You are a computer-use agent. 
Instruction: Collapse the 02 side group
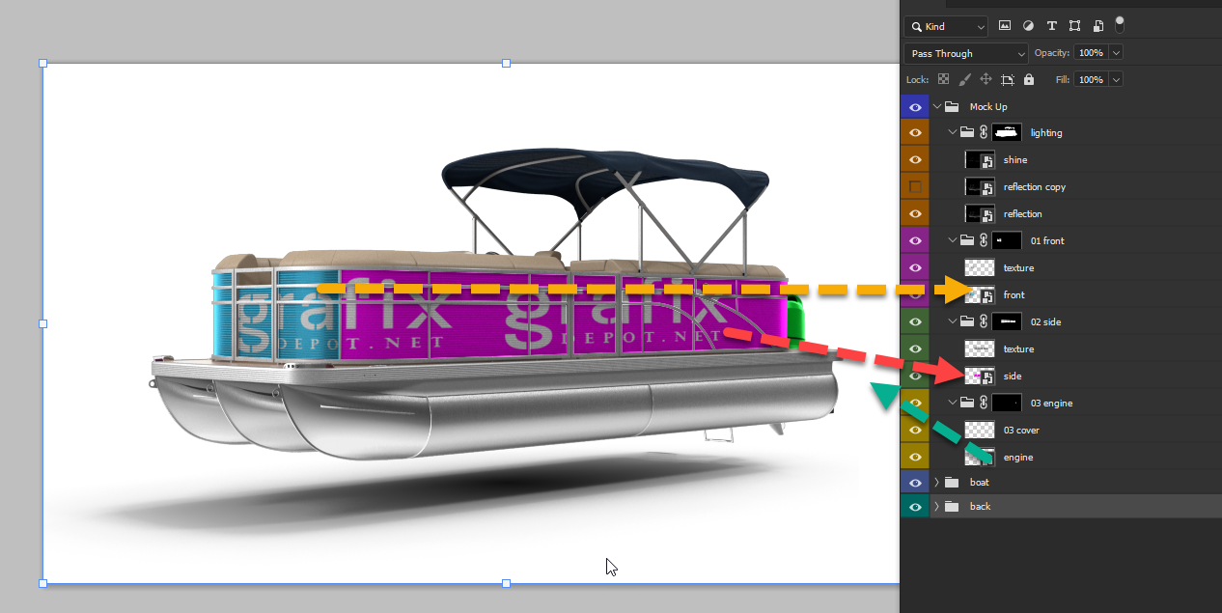953,321
